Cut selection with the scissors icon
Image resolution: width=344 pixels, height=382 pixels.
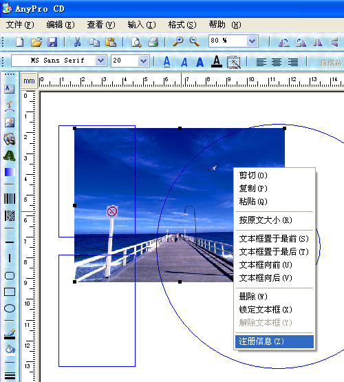[78, 42]
